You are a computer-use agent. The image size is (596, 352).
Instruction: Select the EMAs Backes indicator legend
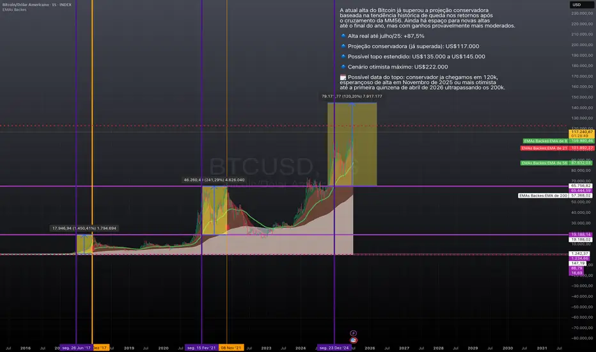15,10
